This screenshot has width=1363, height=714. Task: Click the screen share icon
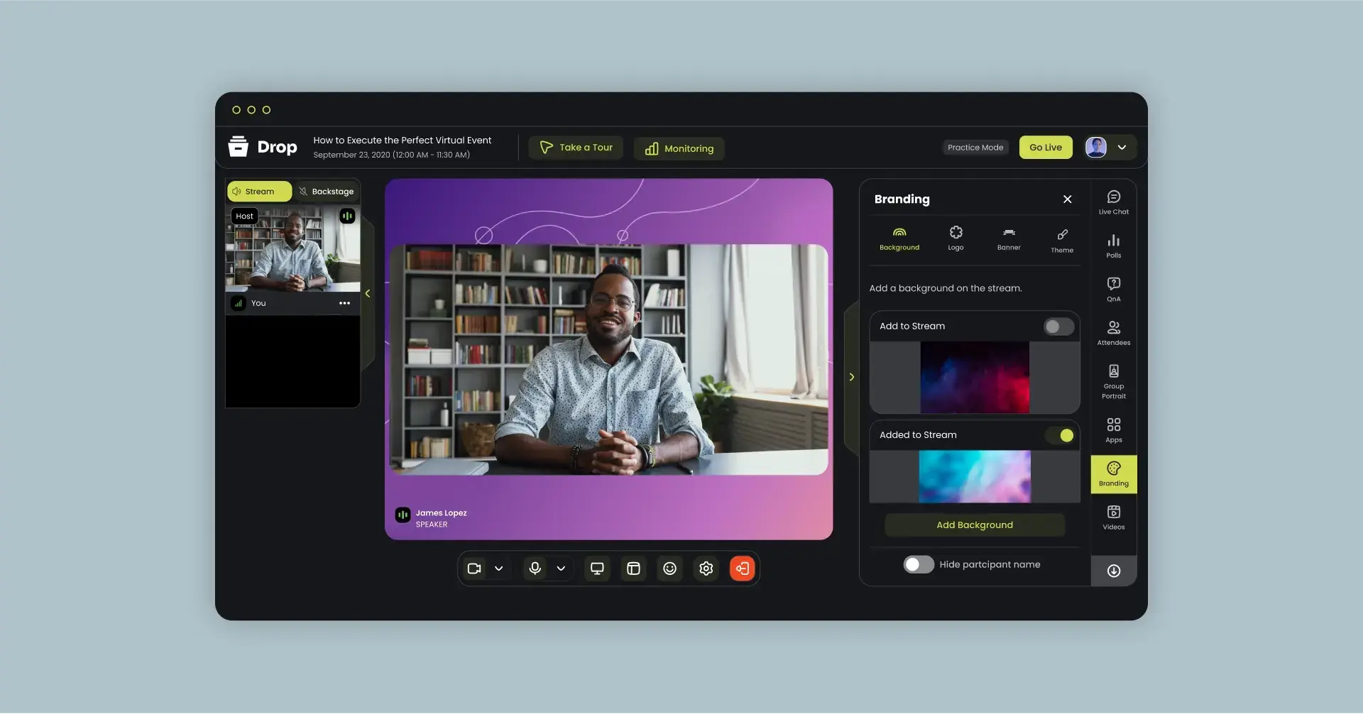point(596,568)
